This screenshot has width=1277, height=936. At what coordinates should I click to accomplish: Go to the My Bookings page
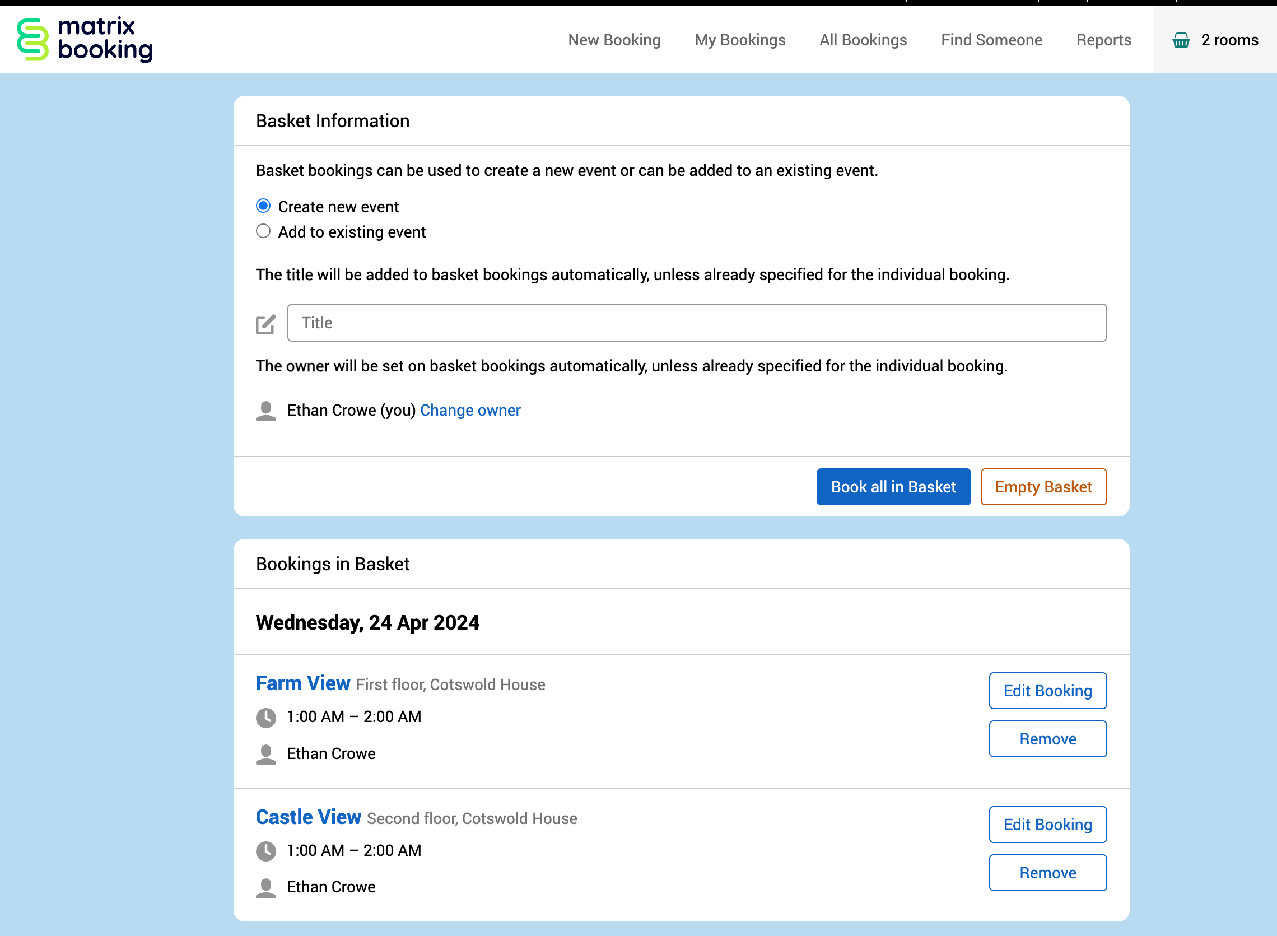click(740, 40)
